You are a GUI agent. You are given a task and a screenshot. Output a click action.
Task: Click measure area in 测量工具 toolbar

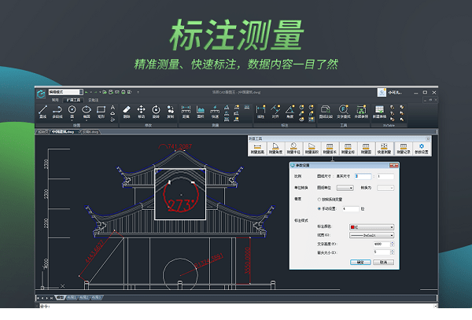click(312, 149)
